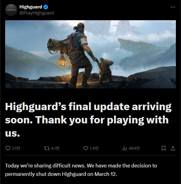Open the three-dot more options menu

[x=173, y=7]
